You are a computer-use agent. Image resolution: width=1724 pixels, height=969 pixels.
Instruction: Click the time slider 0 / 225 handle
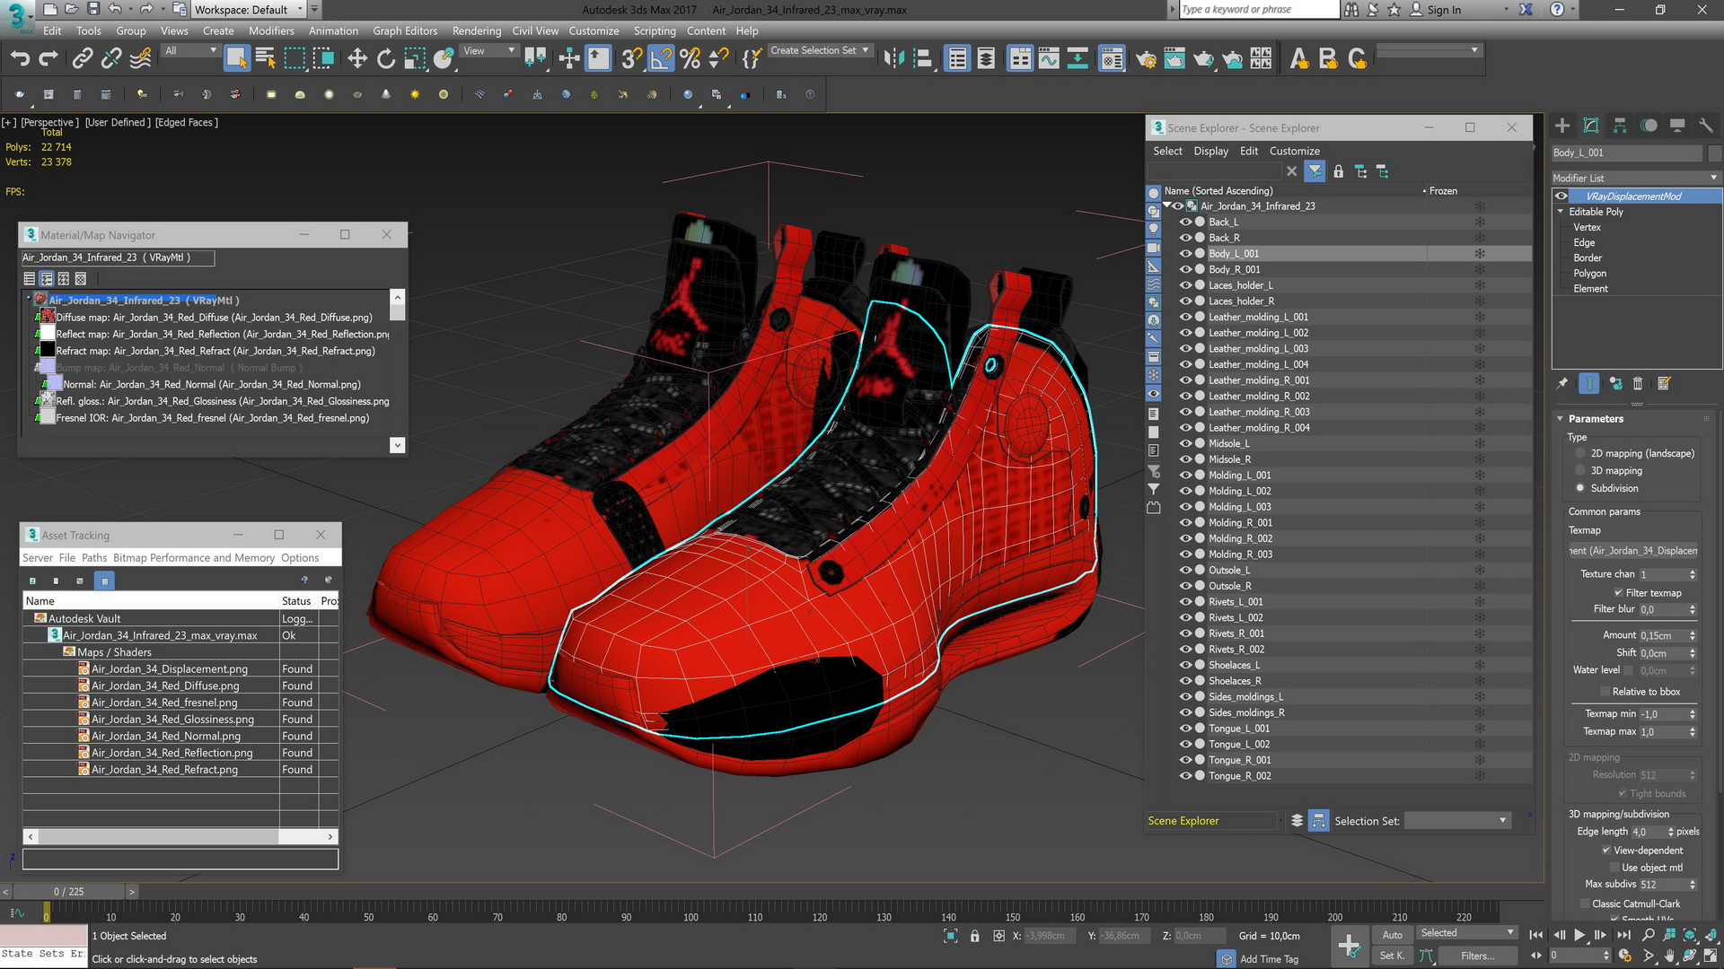point(68,891)
